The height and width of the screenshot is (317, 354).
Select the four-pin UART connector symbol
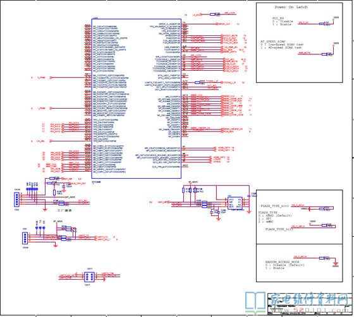pos(25,238)
